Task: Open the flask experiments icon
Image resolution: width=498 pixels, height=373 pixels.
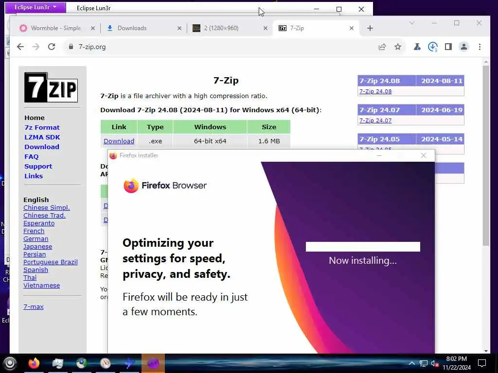Action: [x=417, y=47]
